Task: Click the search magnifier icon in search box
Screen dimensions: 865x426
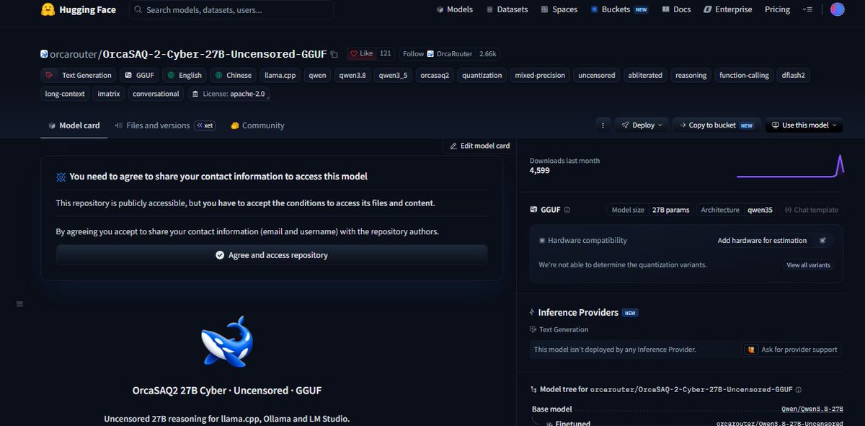Action: [x=138, y=10]
